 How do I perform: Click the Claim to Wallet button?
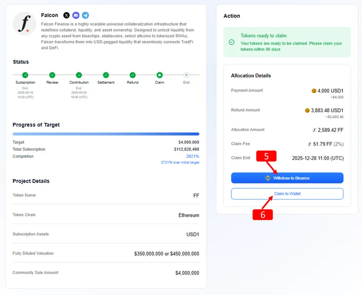pyautogui.click(x=287, y=194)
